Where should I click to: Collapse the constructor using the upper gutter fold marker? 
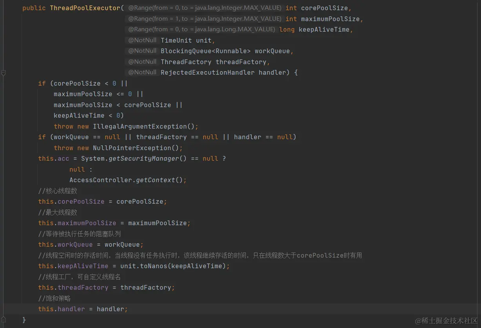4,73
